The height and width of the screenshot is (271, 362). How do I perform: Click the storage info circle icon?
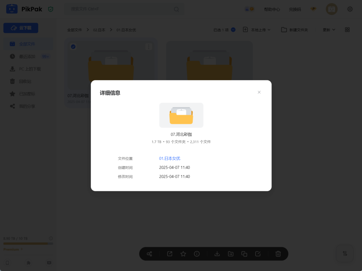pyautogui.click(x=51, y=238)
